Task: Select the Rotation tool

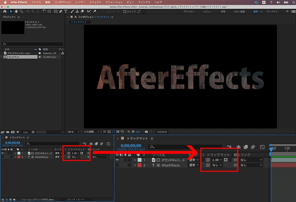Action: click(44, 12)
